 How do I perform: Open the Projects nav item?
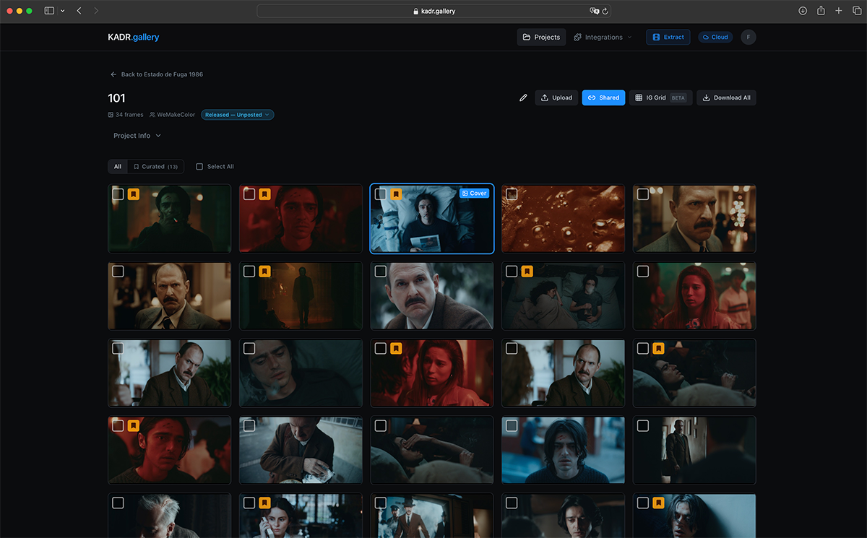pyautogui.click(x=541, y=37)
